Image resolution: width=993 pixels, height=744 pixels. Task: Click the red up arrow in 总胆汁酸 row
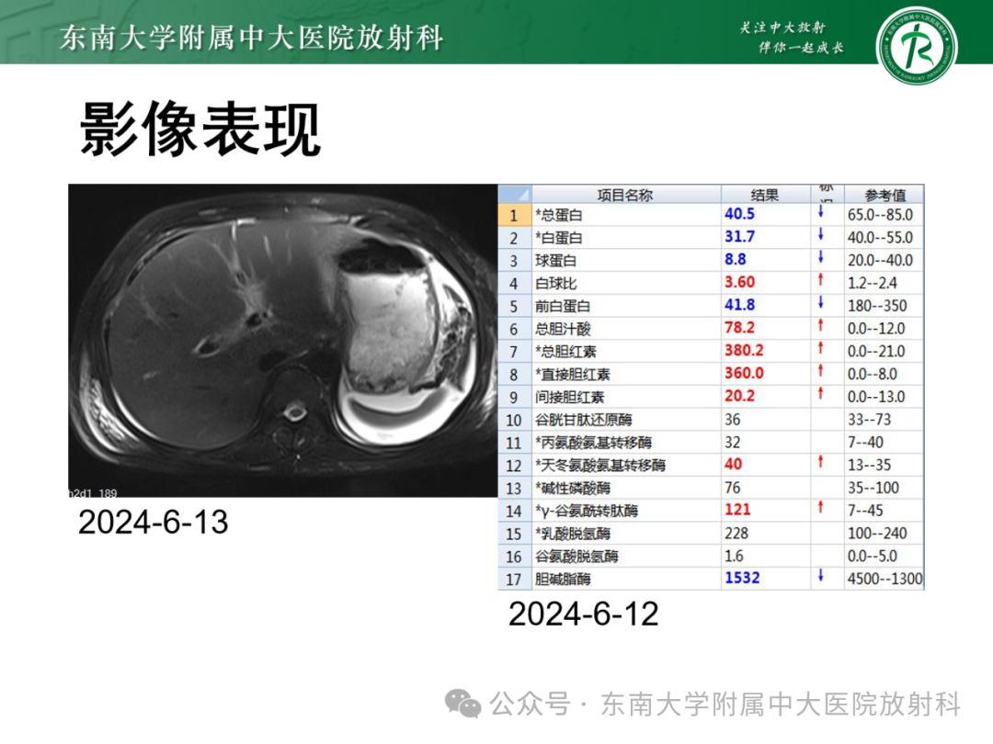pyautogui.click(x=821, y=324)
